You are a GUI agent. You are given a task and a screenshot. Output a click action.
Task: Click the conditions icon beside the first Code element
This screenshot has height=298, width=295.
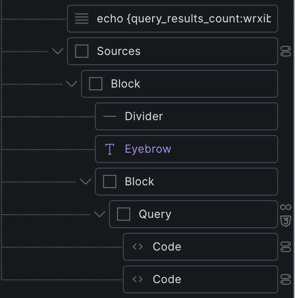(286, 247)
